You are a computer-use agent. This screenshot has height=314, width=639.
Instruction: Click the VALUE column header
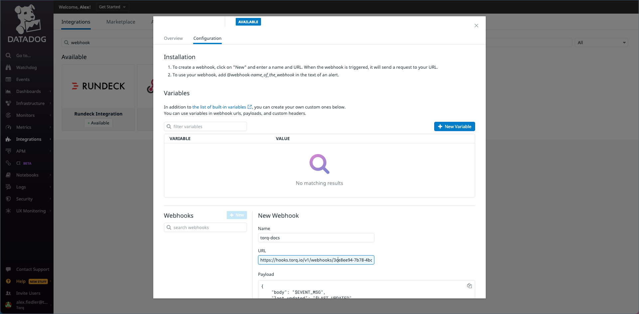(x=283, y=138)
